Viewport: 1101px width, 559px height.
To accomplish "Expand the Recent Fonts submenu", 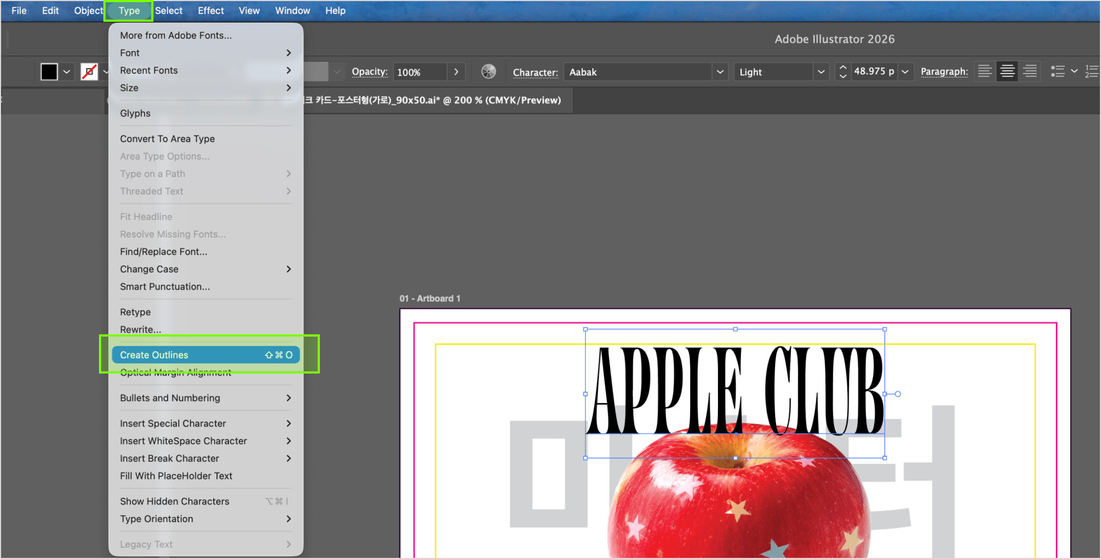I will 206,70.
